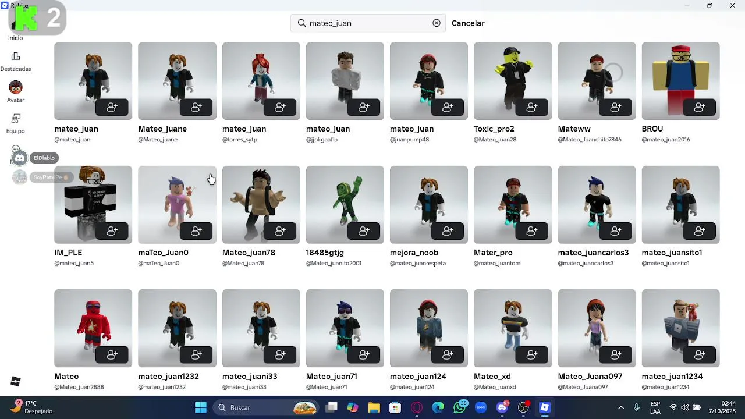The image size is (745, 419).
Task: Add friend on mateo_juani33 card
Action: click(x=280, y=354)
